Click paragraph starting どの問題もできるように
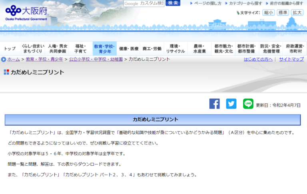 pyautogui.click(x=83, y=143)
